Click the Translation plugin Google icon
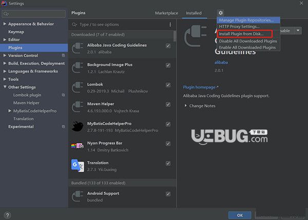Image resolution: width=308 pixels, height=220 pixels. tap(78, 166)
